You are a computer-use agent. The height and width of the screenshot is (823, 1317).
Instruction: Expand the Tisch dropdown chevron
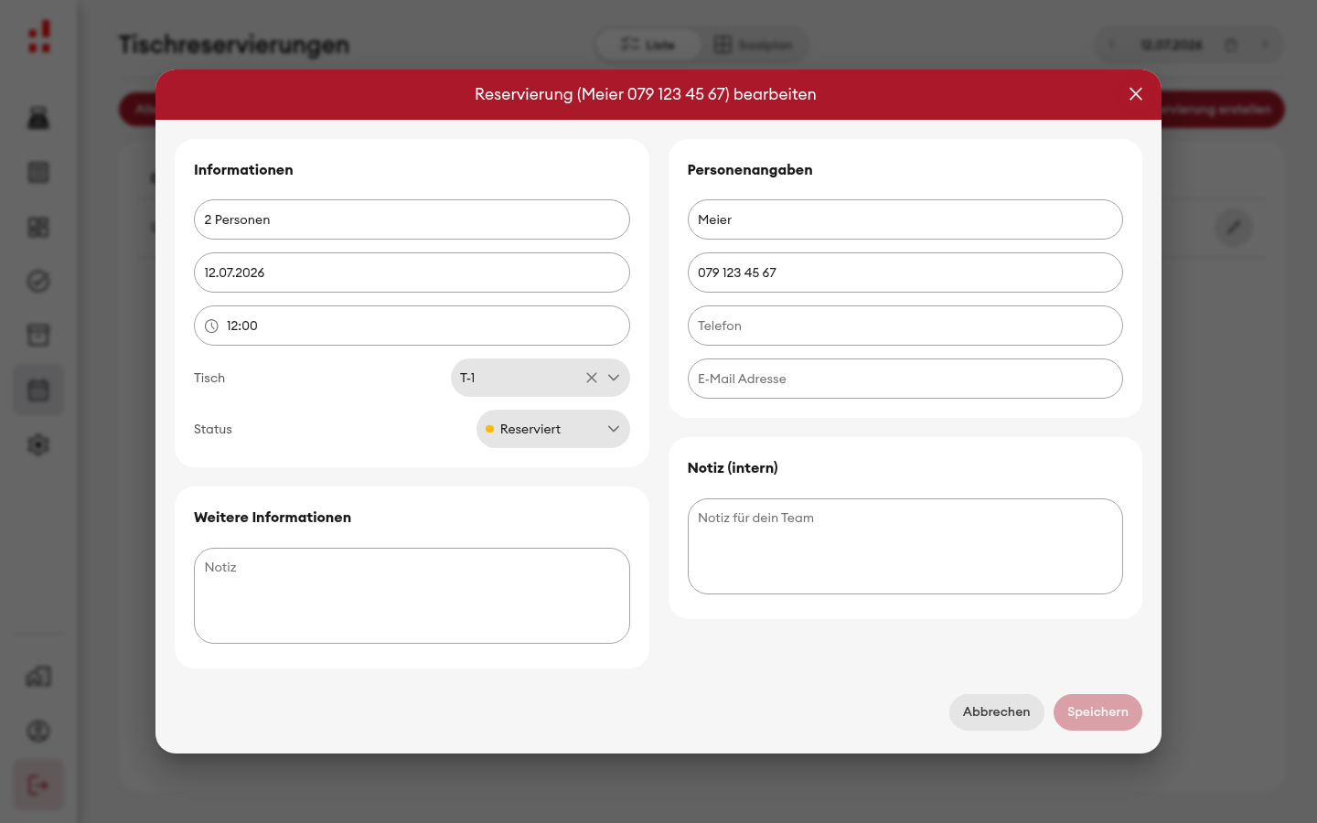tap(614, 378)
